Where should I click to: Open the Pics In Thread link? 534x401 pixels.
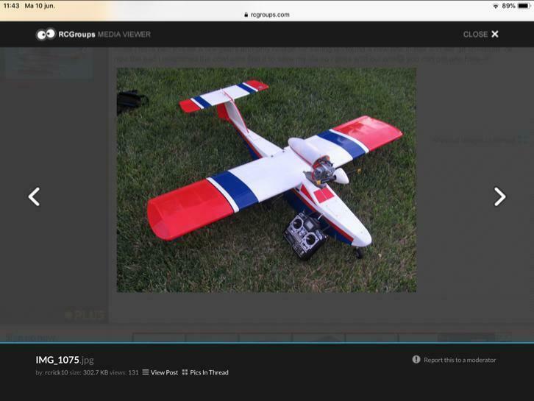click(209, 372)
